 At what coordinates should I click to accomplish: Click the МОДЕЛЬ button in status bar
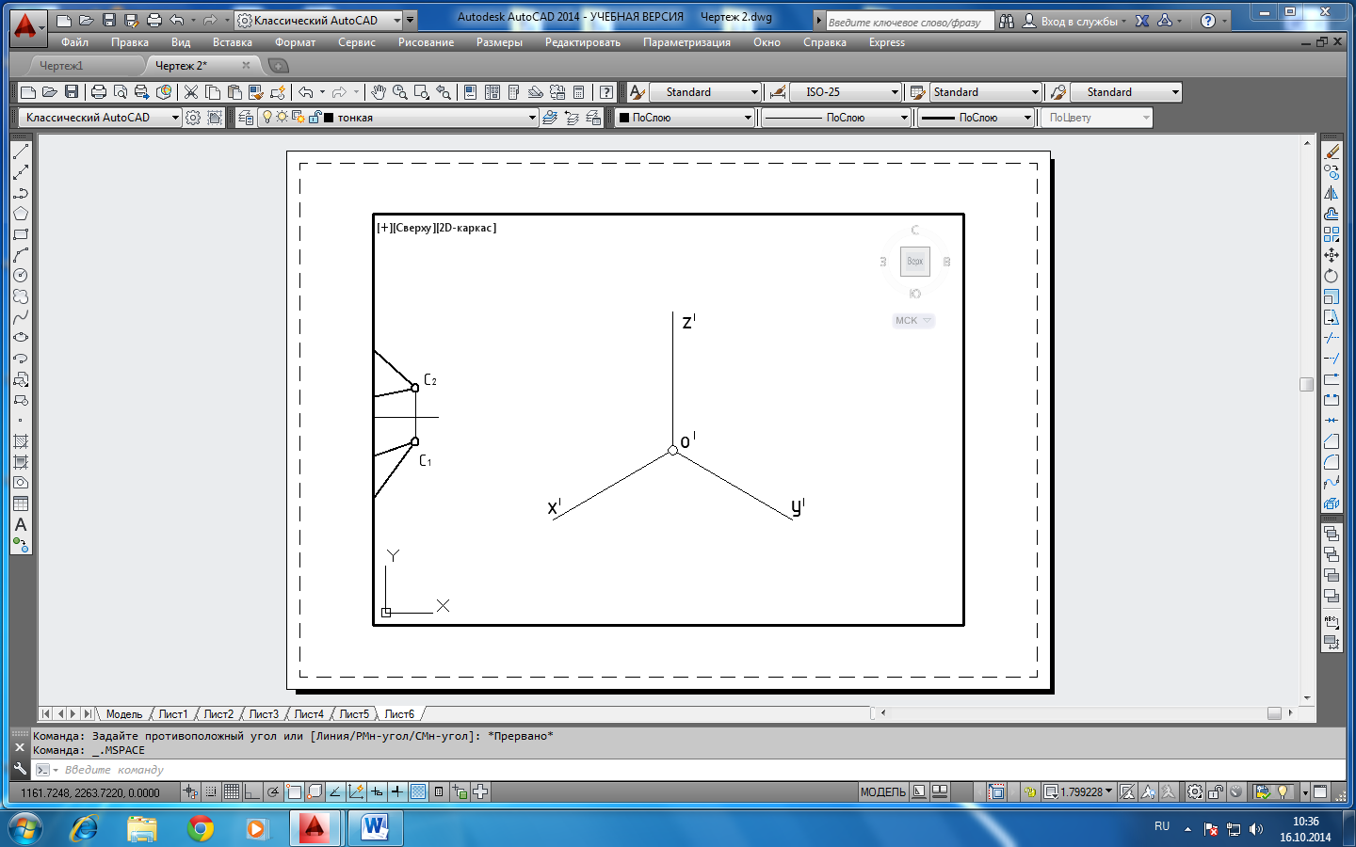click(x=883, y=792)
